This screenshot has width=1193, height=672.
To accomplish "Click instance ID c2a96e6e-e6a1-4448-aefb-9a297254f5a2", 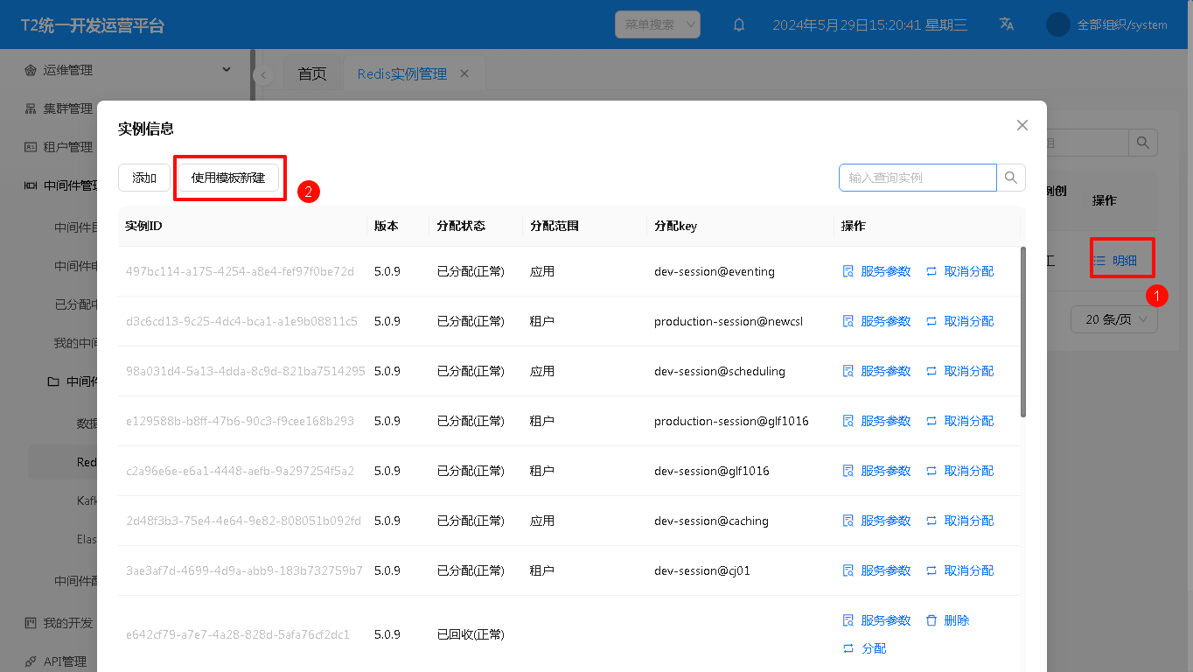I will (240, 471).
